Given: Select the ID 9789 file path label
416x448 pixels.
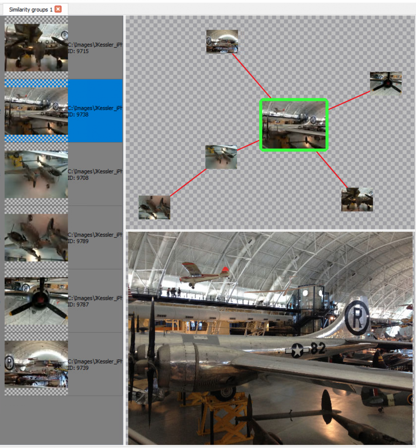Looking at the screenshot, I should click(x=95, y=235).
